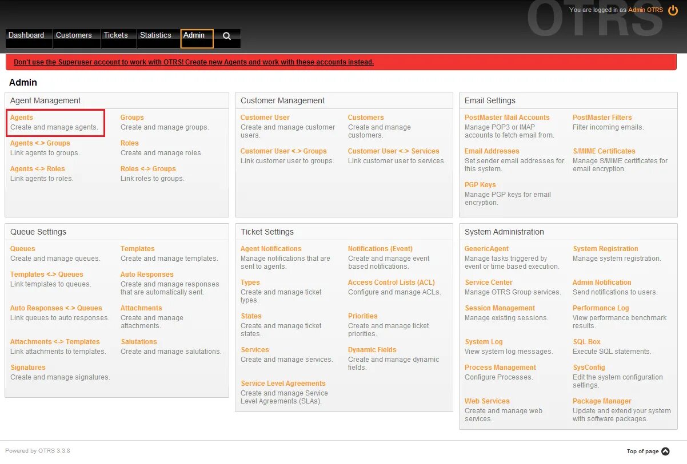Open Auto Responses link
Screen dimensions: 687x464
pos(147,275)
